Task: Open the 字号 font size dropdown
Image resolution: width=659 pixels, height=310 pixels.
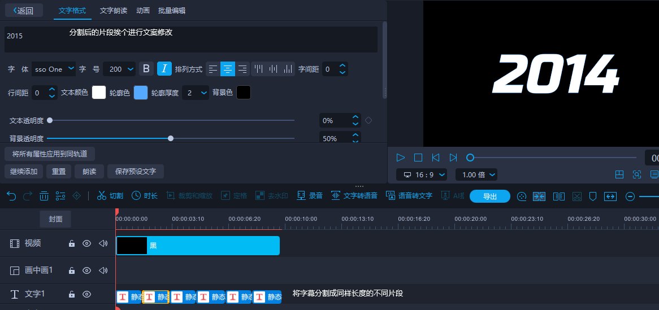Action: [119, 69]
